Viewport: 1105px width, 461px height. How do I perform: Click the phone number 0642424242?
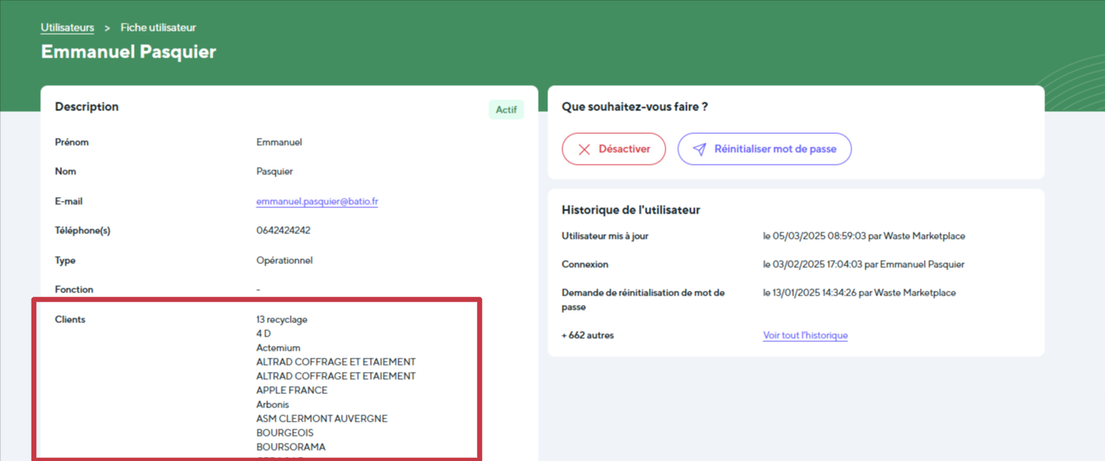coord(283,231)
